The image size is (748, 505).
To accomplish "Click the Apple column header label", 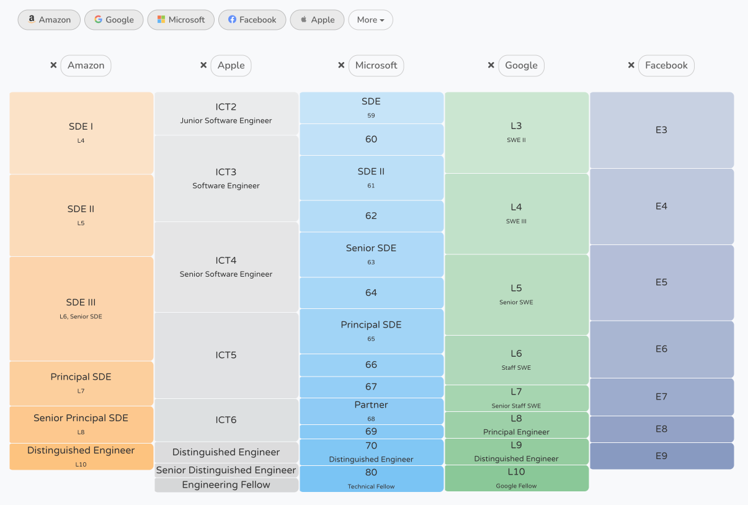I will click(x=231, y=65).
